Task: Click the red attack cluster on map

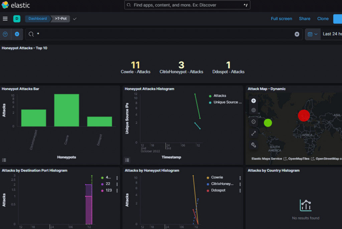Action: click(304, 116)
